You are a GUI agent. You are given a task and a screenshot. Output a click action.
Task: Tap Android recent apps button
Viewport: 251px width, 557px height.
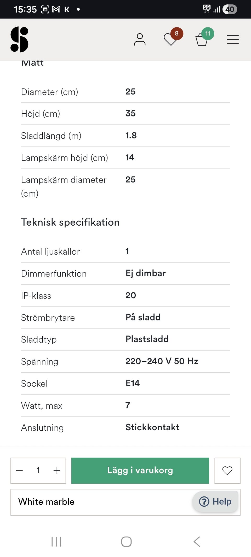click(x=56, y=542)
